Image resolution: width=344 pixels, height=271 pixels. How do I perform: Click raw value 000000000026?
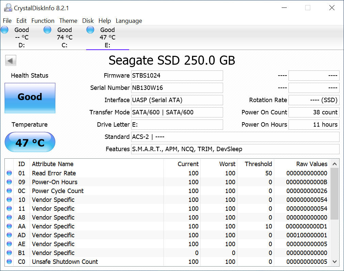[307, 191]
